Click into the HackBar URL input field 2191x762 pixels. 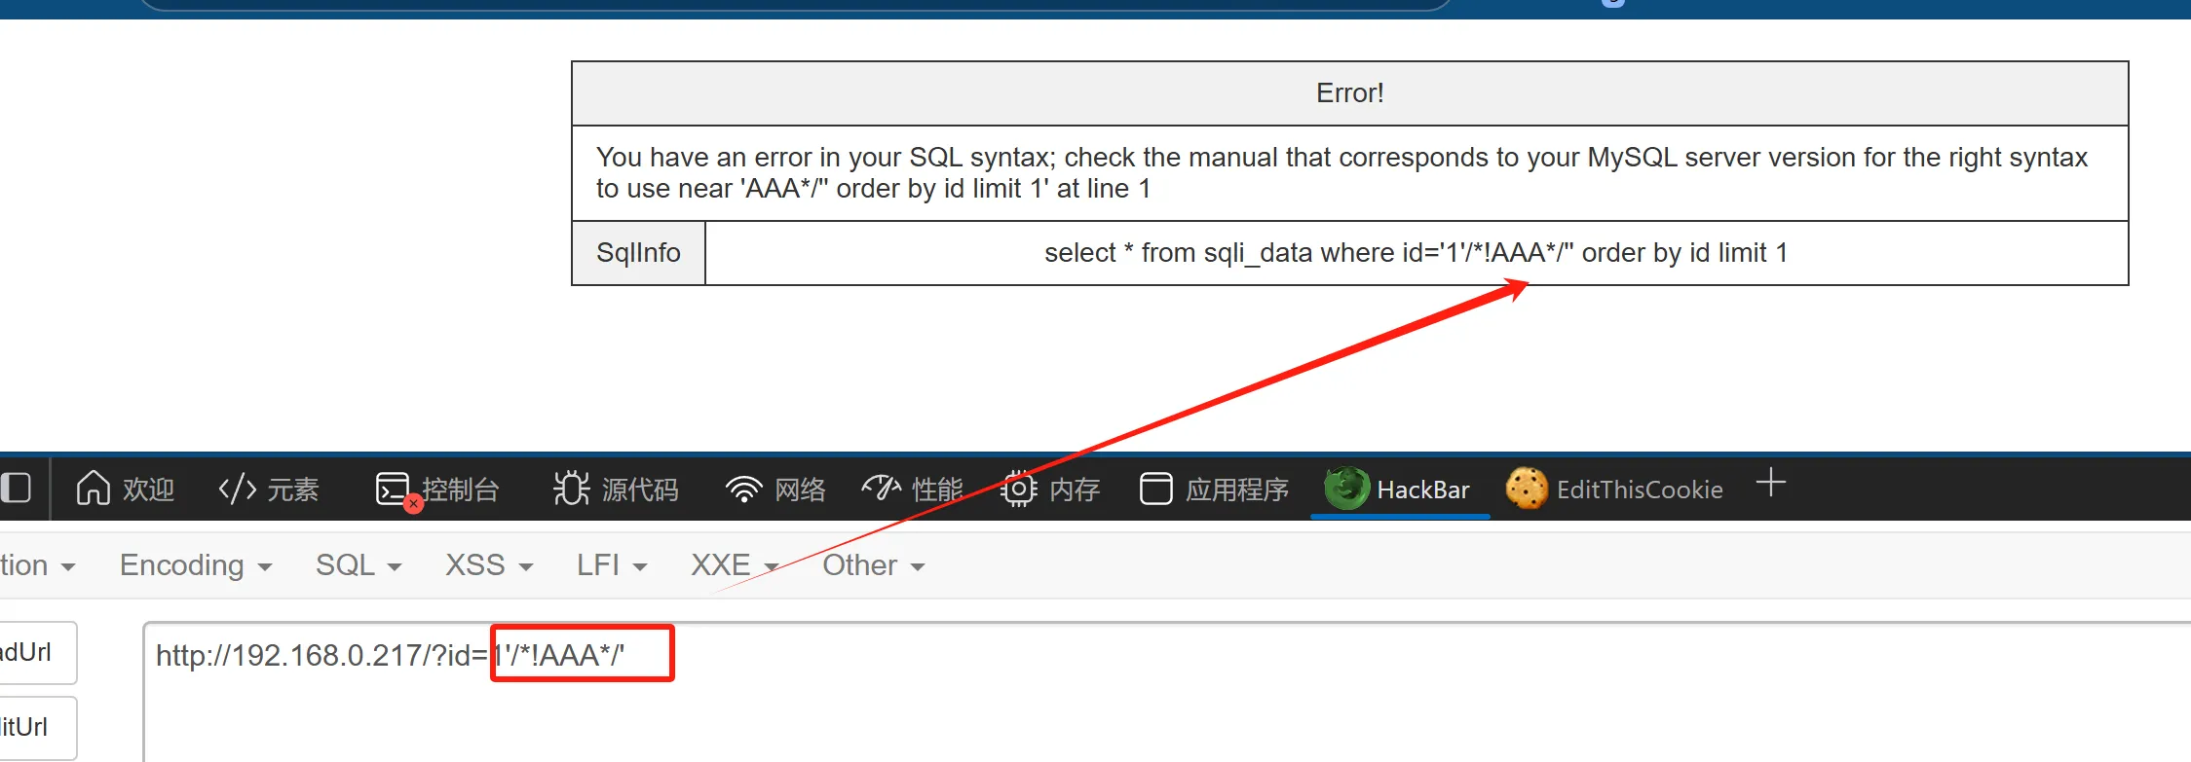click(1167, 692)
